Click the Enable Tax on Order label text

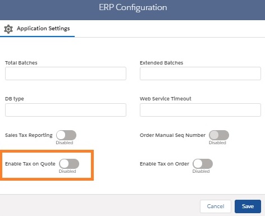pyautogui.click(x=165, y=164)
